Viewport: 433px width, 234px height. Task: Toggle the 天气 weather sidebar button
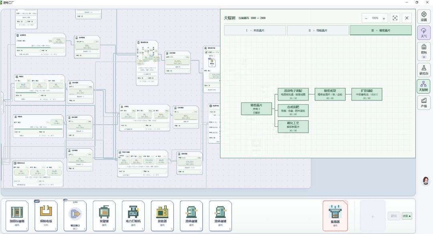point(424,33)
